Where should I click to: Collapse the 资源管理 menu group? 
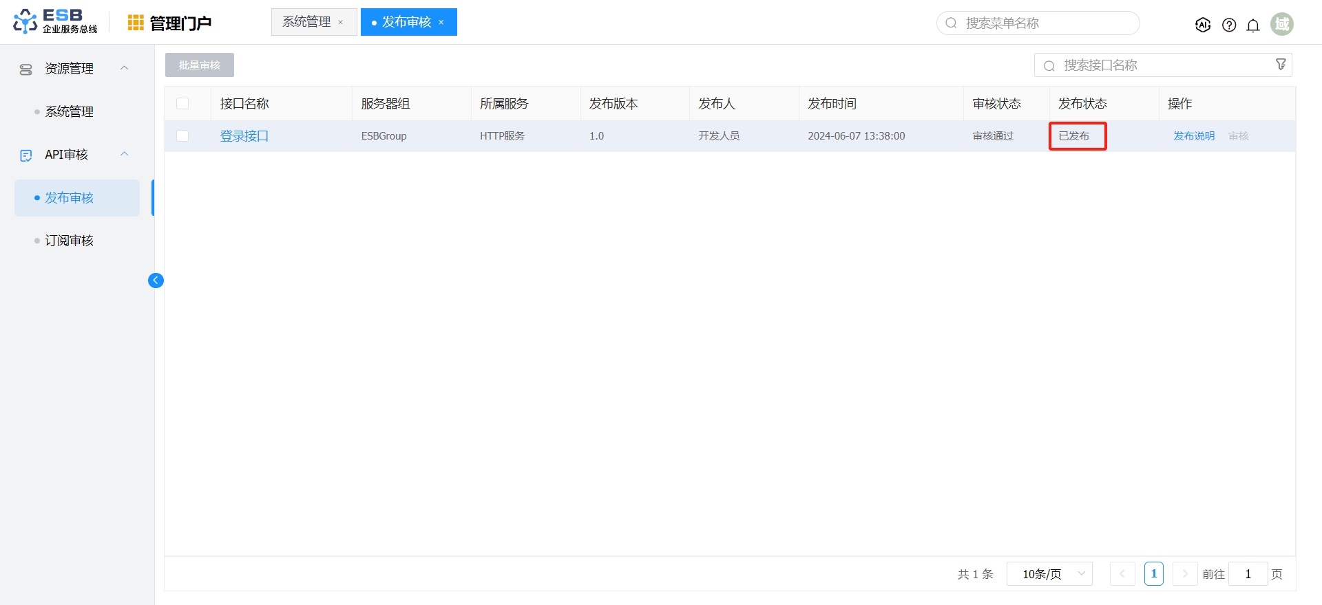pos(125,68)
